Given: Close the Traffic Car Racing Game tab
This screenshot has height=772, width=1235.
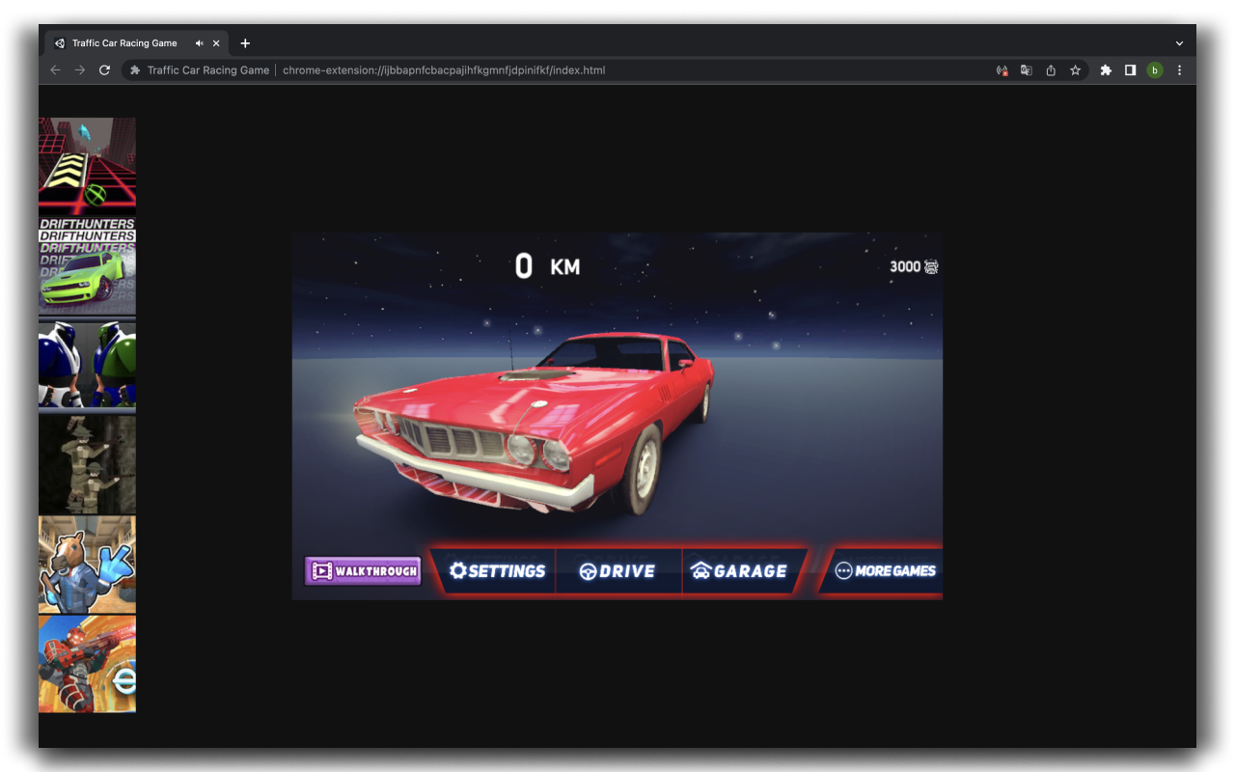Looking at the screenshot, I should tap(216, 43).
